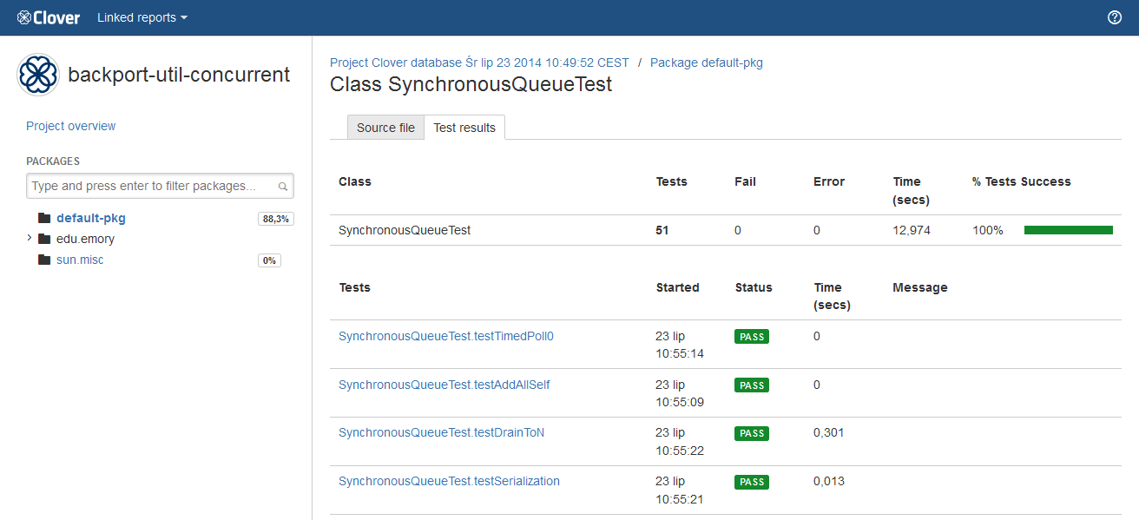1139x520 pixels.
Task: Click the sun.misc folder icon
Action: tap(44, 260)
